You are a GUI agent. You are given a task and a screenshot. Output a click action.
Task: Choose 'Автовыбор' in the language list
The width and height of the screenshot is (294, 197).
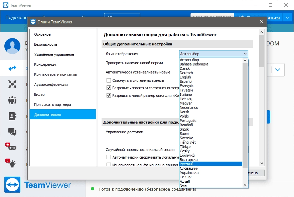tap(211, 60)
